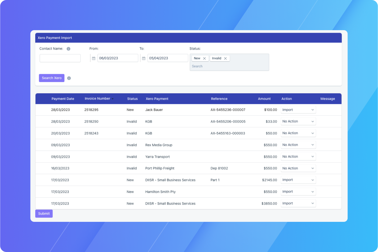Remove the Invalid status tag
Screen dimensions: 378x252
[x=225, y=58]
